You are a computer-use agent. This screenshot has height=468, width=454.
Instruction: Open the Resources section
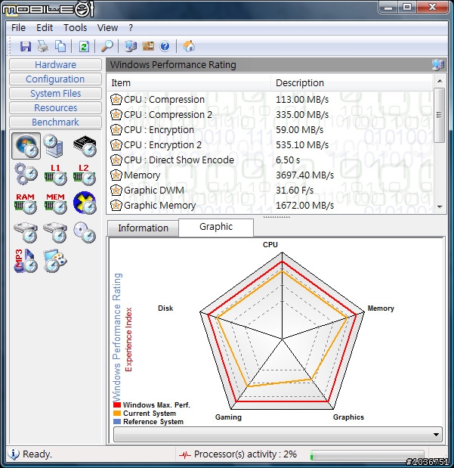click(55, 107)
